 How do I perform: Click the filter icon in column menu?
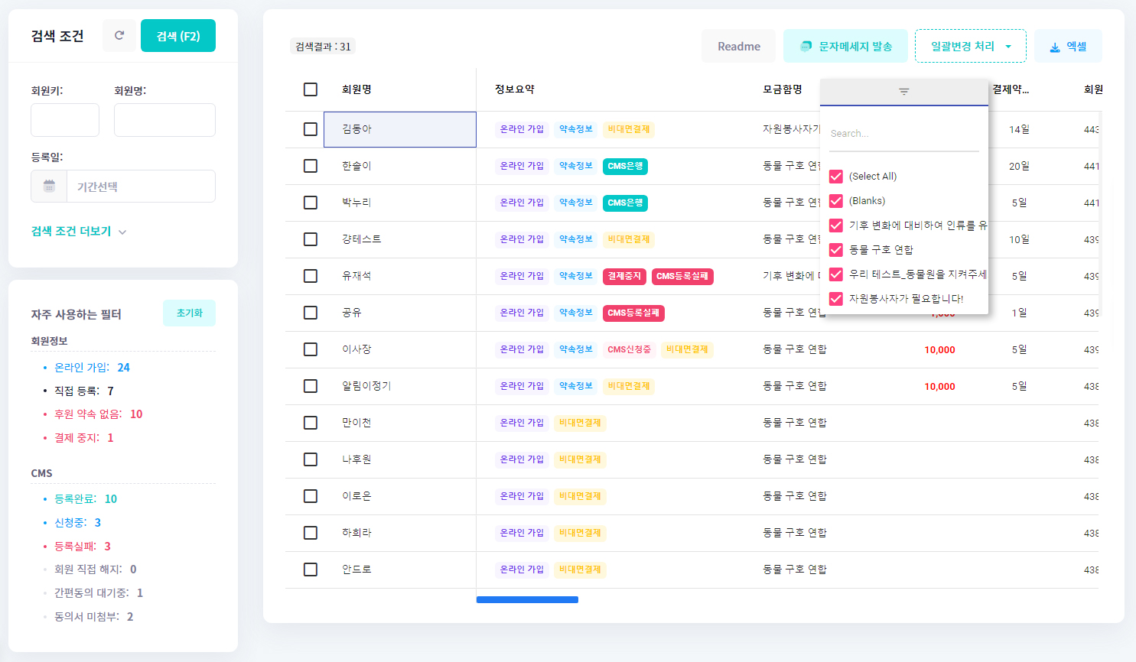[x=903, y=92]
